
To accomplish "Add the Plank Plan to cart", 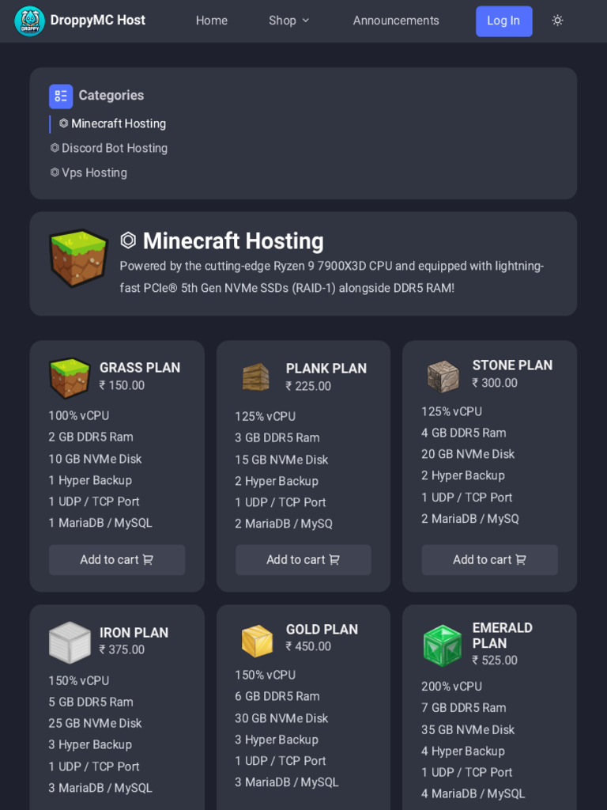I will tap(303, 560).
